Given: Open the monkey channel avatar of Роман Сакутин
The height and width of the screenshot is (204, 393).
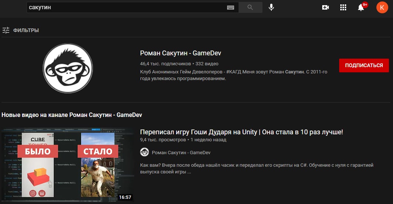Looking at the screenshot, I should coord(68,68).
